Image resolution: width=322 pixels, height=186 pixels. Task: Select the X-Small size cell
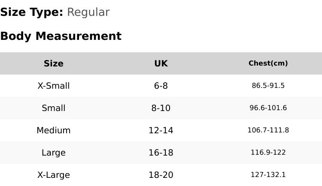[x=54, y=86]
